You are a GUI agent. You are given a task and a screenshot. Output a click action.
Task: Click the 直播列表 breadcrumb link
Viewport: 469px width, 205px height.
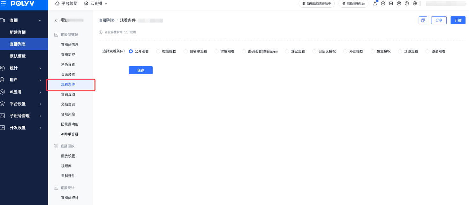click(x=107, y=20)
